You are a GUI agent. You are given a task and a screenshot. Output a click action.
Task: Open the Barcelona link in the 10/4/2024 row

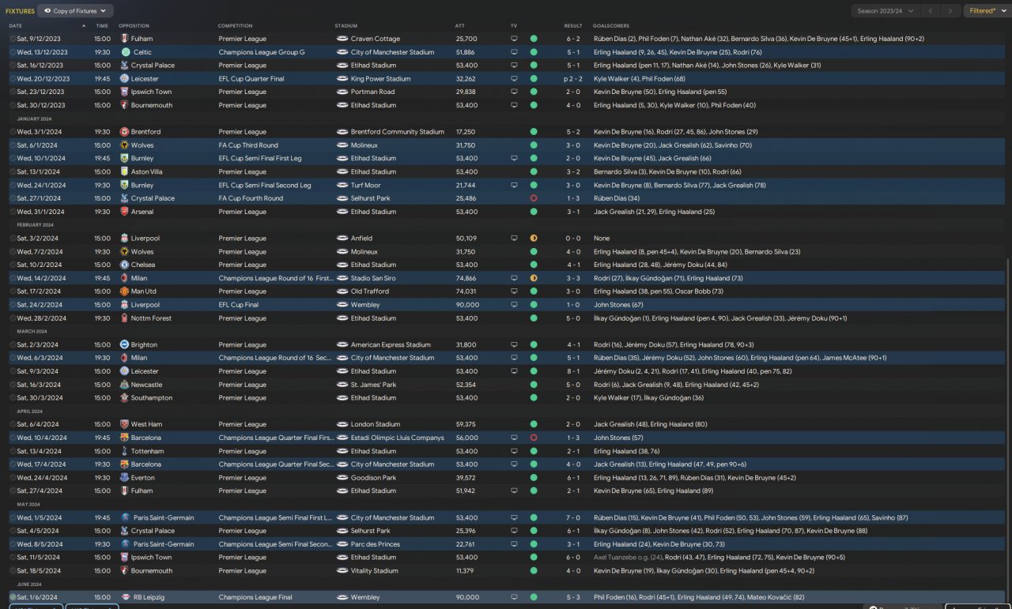(x=146, y=438)
